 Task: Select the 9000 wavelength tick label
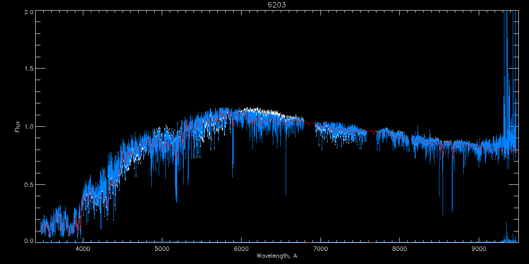(479, 248)
